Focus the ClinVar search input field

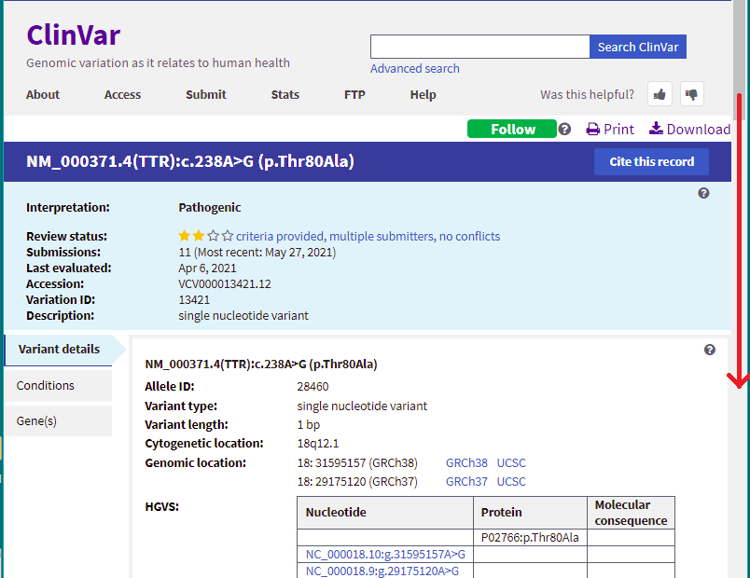click(479, 47)
